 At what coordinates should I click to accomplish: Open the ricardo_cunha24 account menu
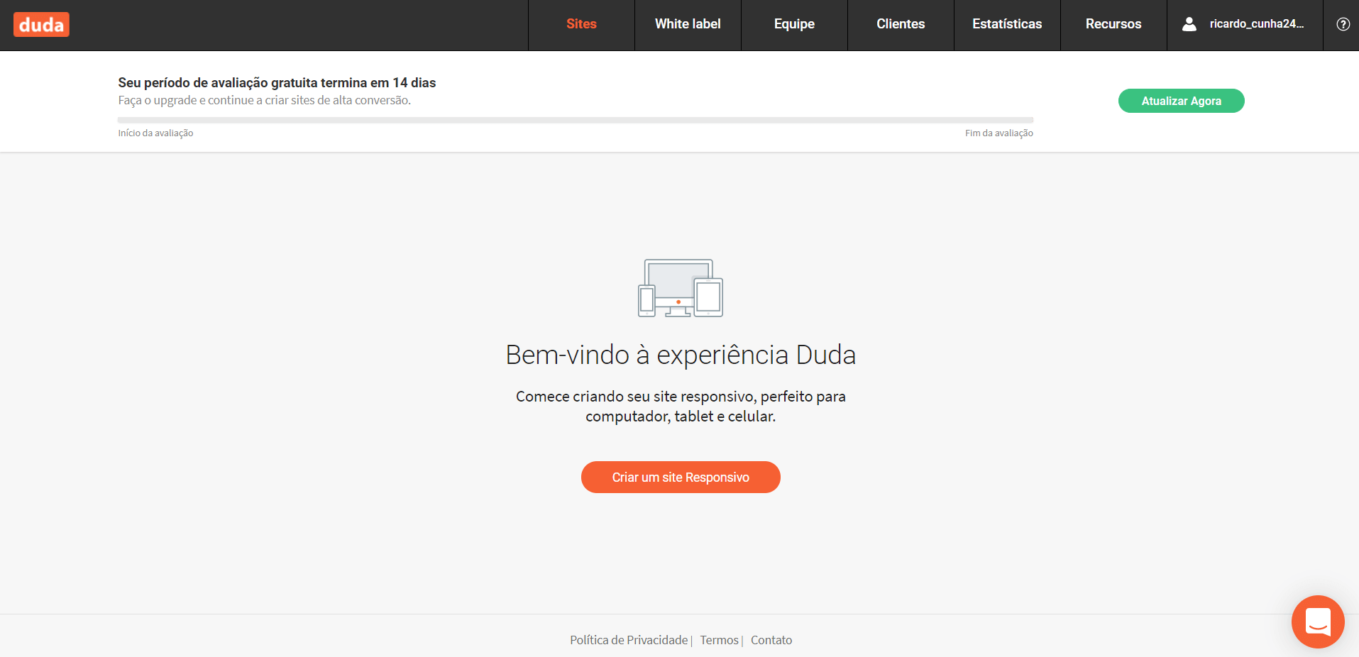[x=1245, y=24]
